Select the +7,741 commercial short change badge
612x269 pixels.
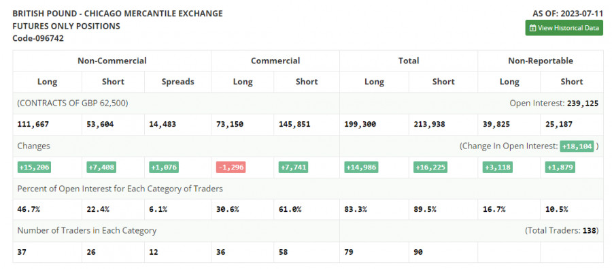pyautogui.click(x=293, y=168)
